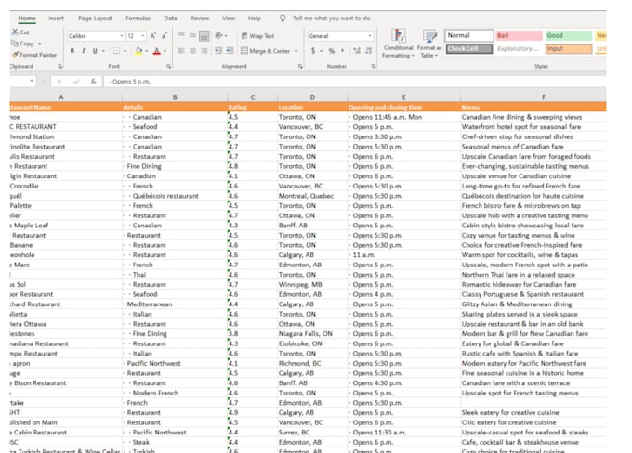The width and height of the screenshot is (632, 453).
Task: Align text right
Action: tap(204, 51)
